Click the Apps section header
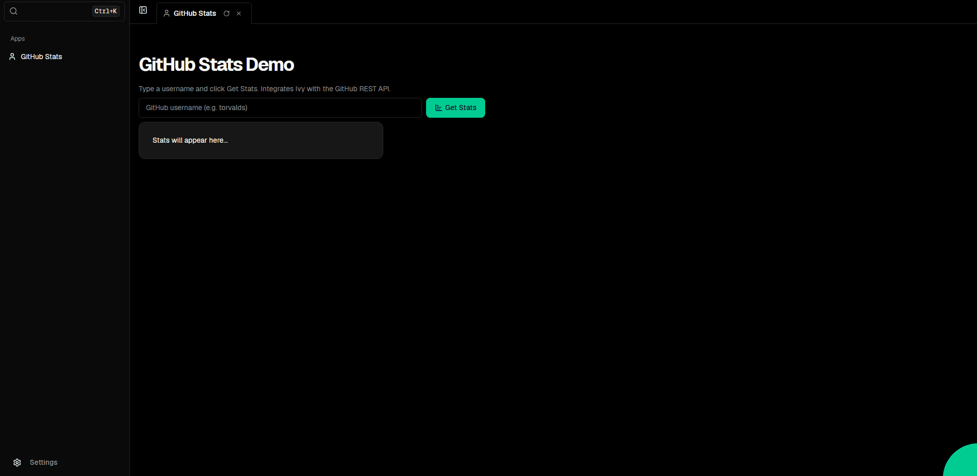This screenshot has width=977, height=476. click(17, 38)
